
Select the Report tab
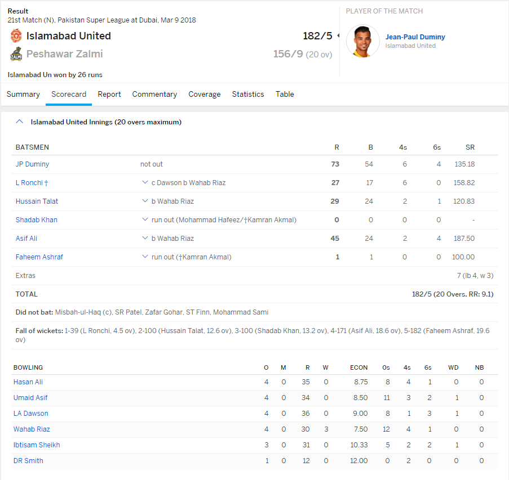[109, 95]
